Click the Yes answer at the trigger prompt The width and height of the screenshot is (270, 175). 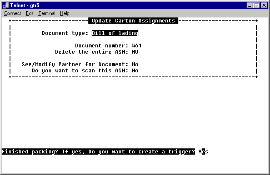tap(203, 152)
